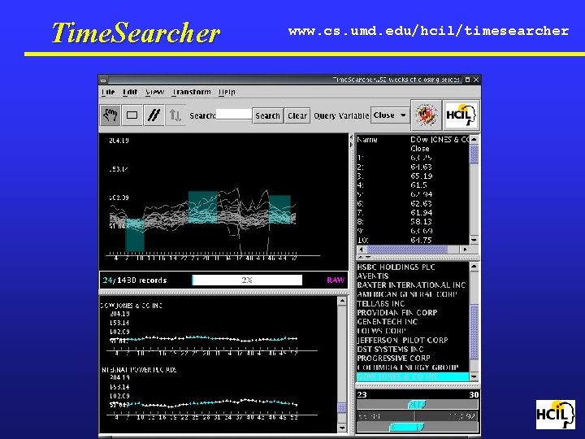Click left arrow of values horizontal scrollbar

point(361,250)
